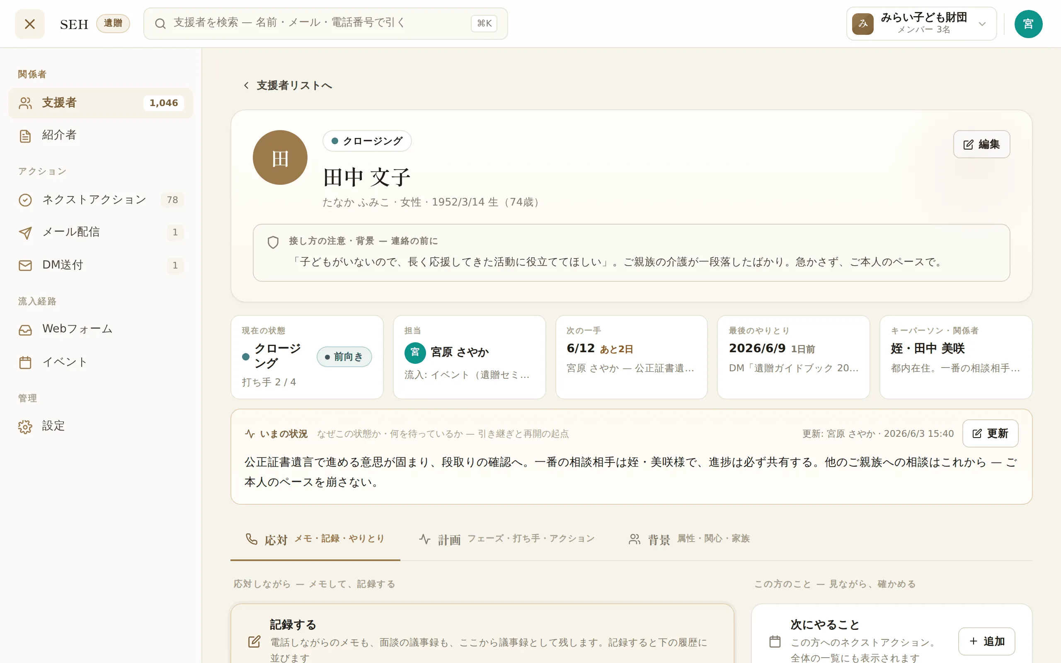Open the みらい子ども財団 organization dropdown
The height and width of the screenshot is (663, 1061).
pyautogui.click(x=921, y=24)
